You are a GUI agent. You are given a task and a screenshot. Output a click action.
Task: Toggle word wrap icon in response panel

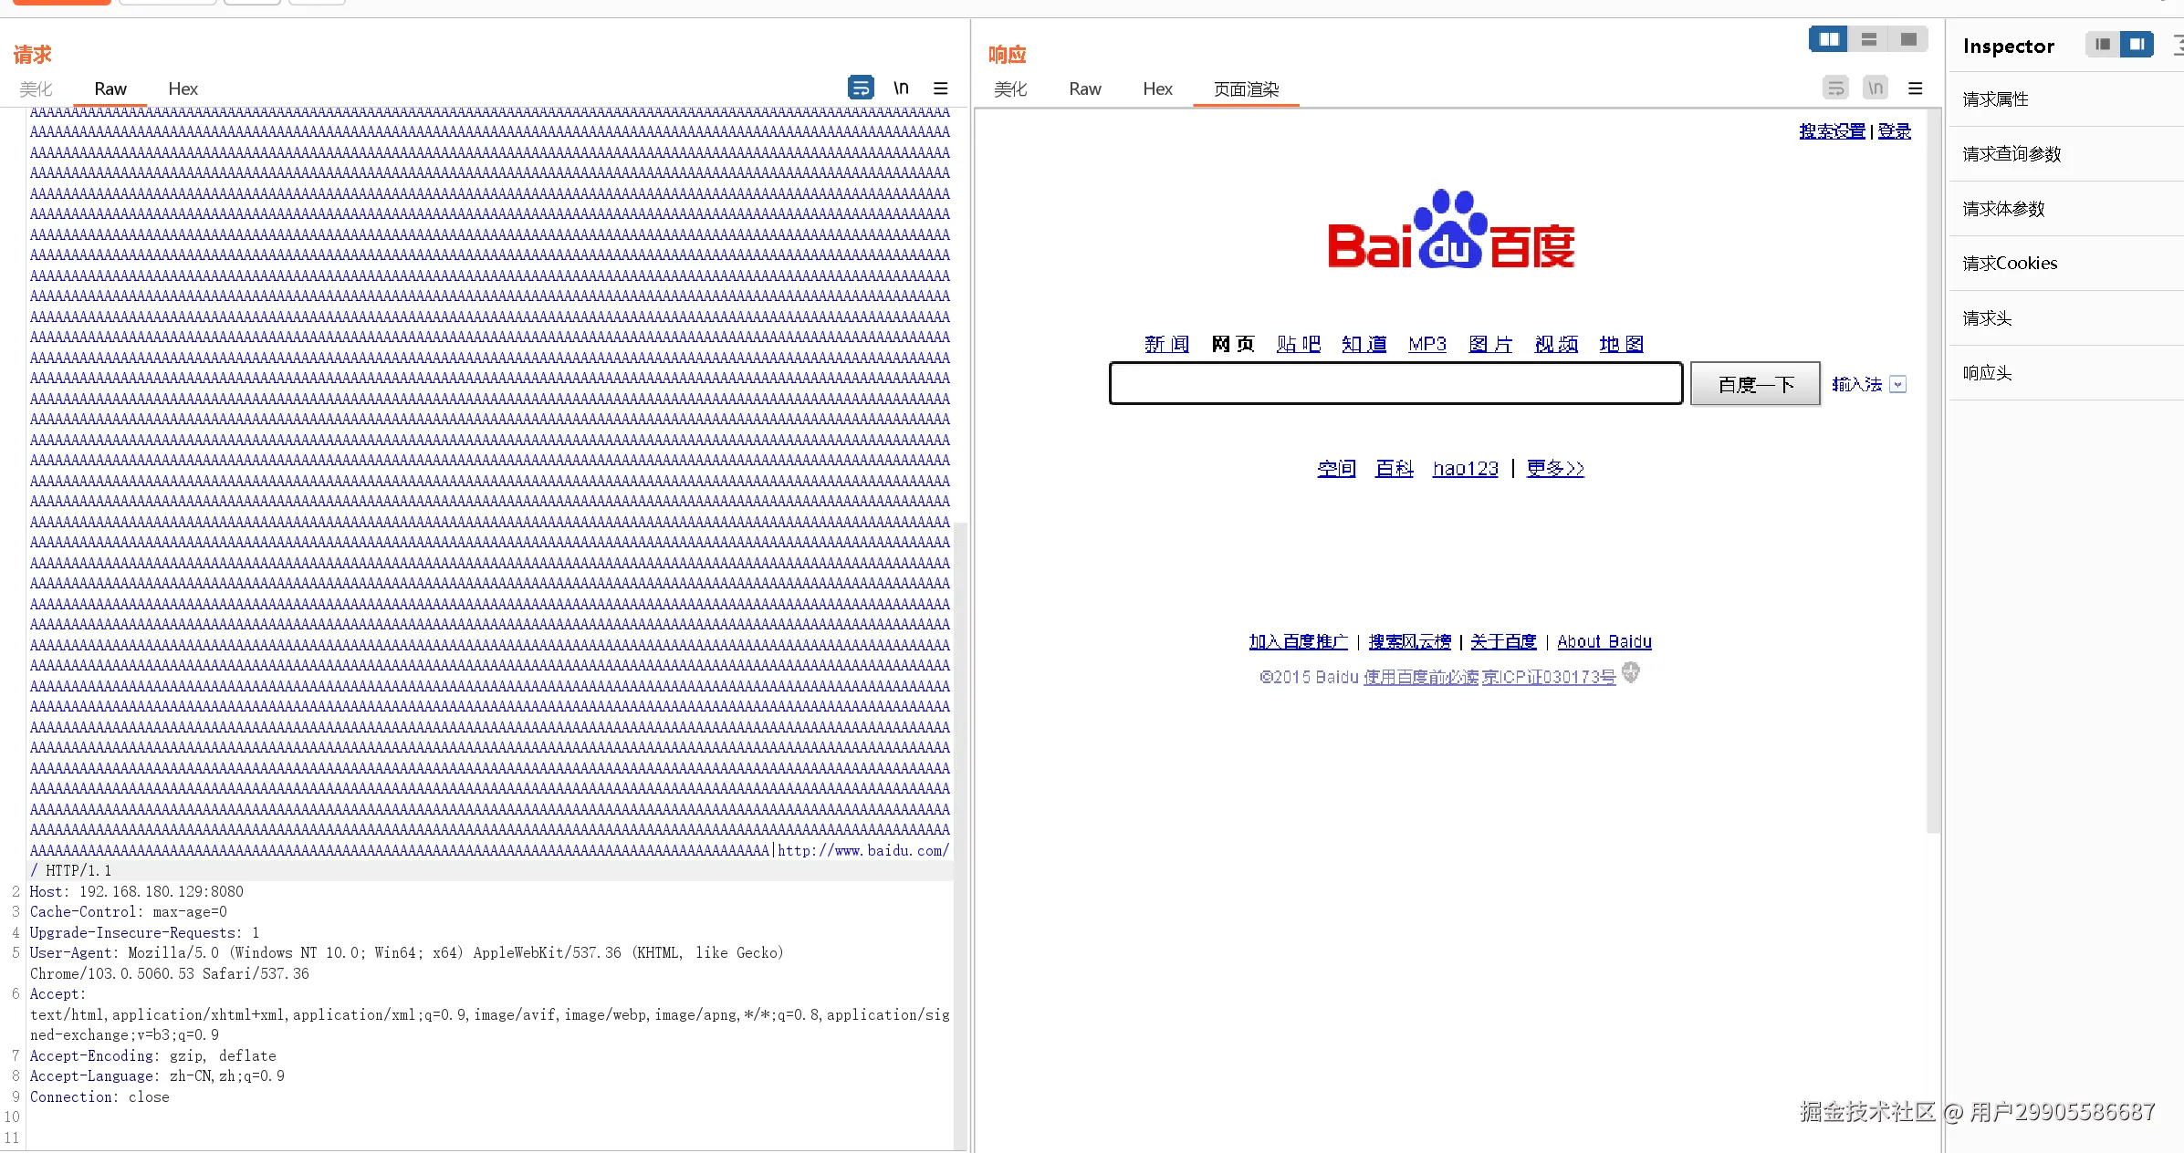point(1835,88)
